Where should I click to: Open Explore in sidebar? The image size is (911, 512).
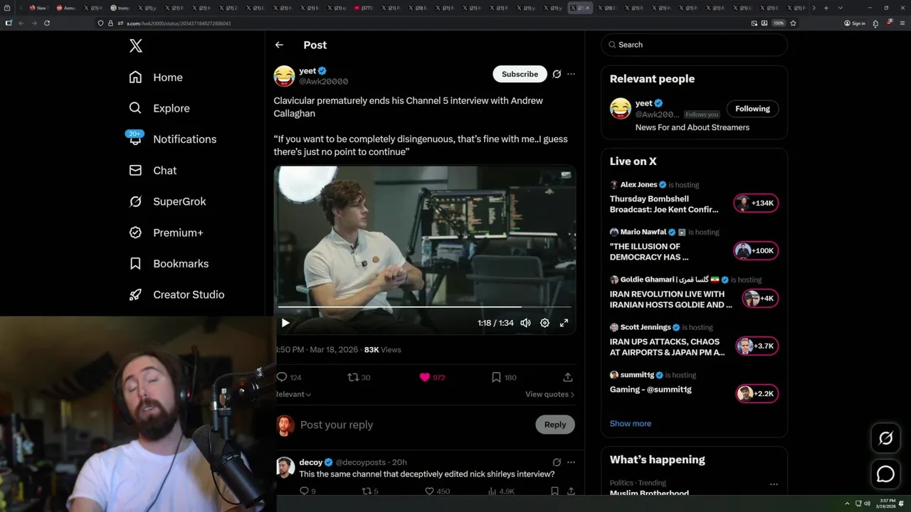coord(159,108)
